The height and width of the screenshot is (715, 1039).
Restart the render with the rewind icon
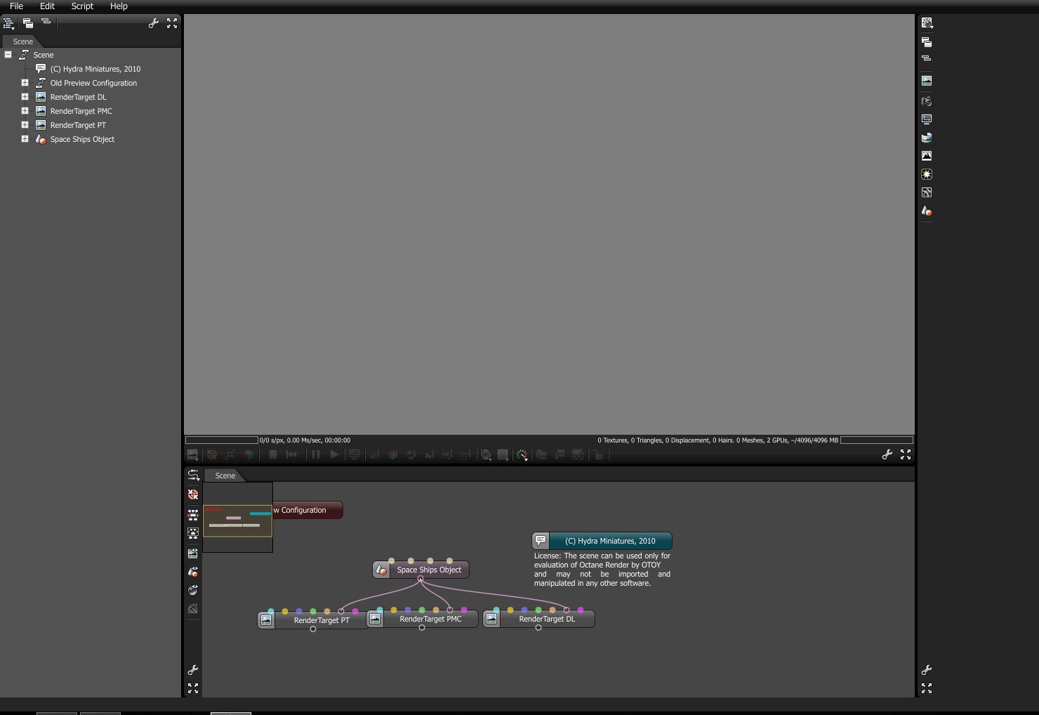[x=291, y=455]
